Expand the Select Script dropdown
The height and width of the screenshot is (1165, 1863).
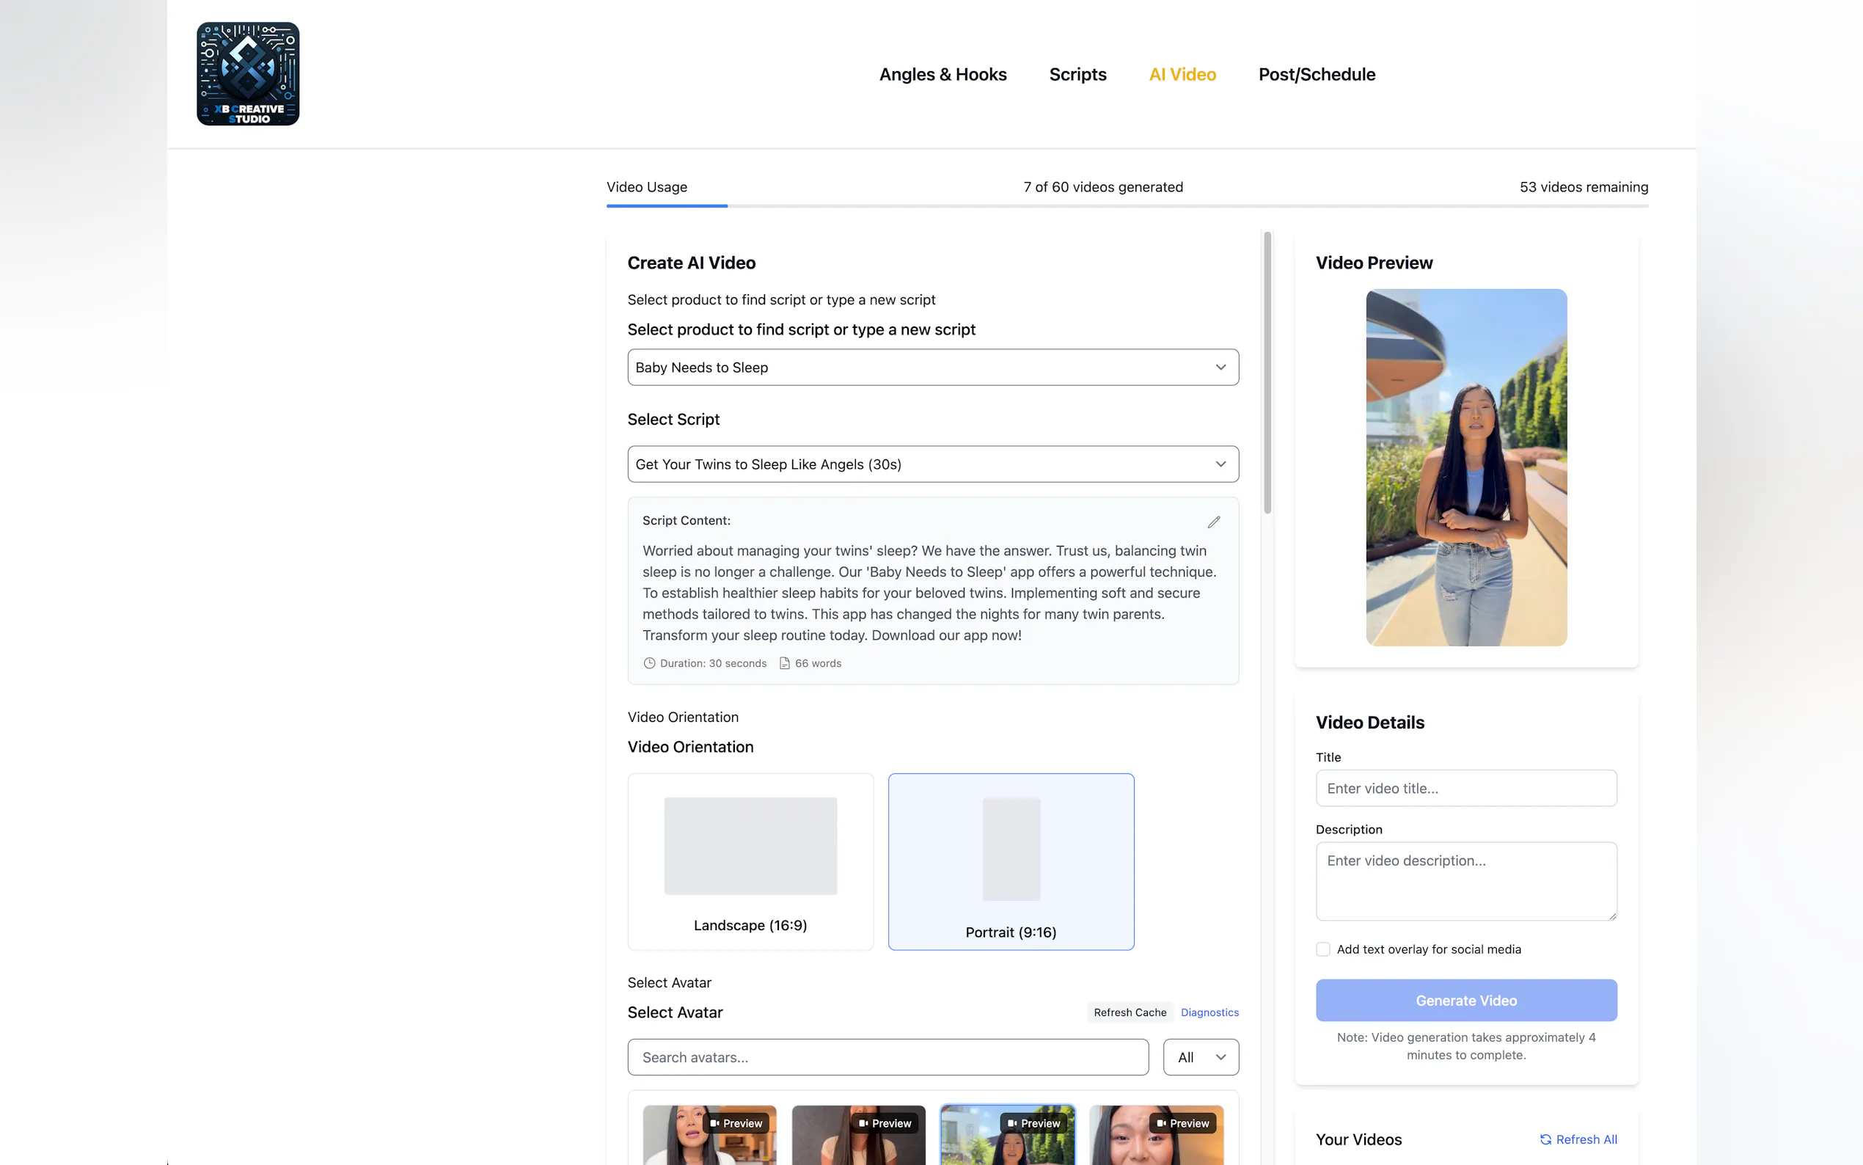(933, 464)
